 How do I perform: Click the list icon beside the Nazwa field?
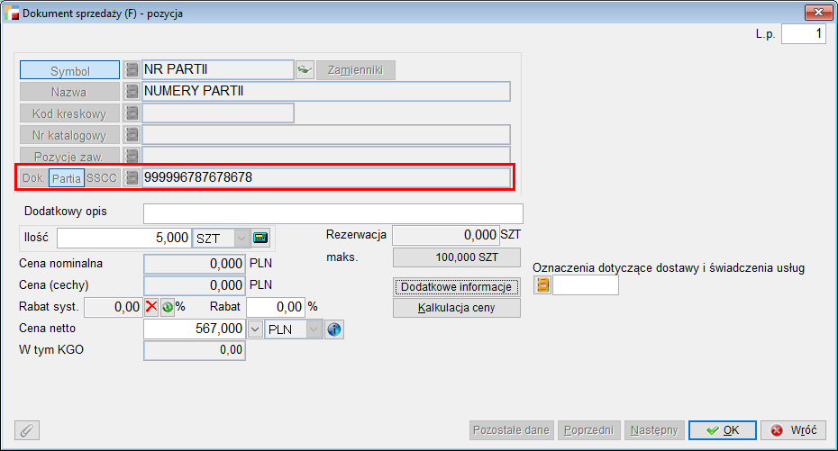tap(132, 92)
